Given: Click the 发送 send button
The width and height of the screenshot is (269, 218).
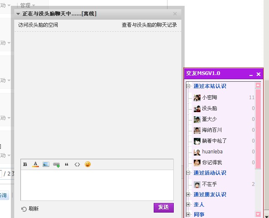Looking at the screenshot, I should click(x=164, y=208).
